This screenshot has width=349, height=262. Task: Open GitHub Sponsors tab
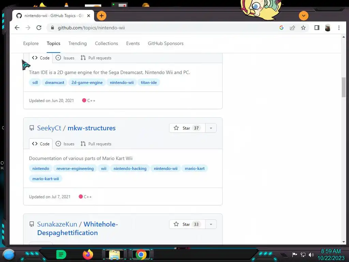166,43
